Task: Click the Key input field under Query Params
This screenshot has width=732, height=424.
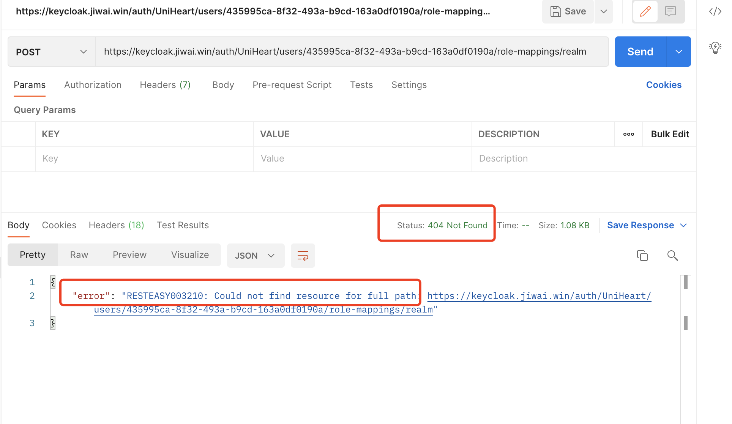Action: tap(144, 159)
